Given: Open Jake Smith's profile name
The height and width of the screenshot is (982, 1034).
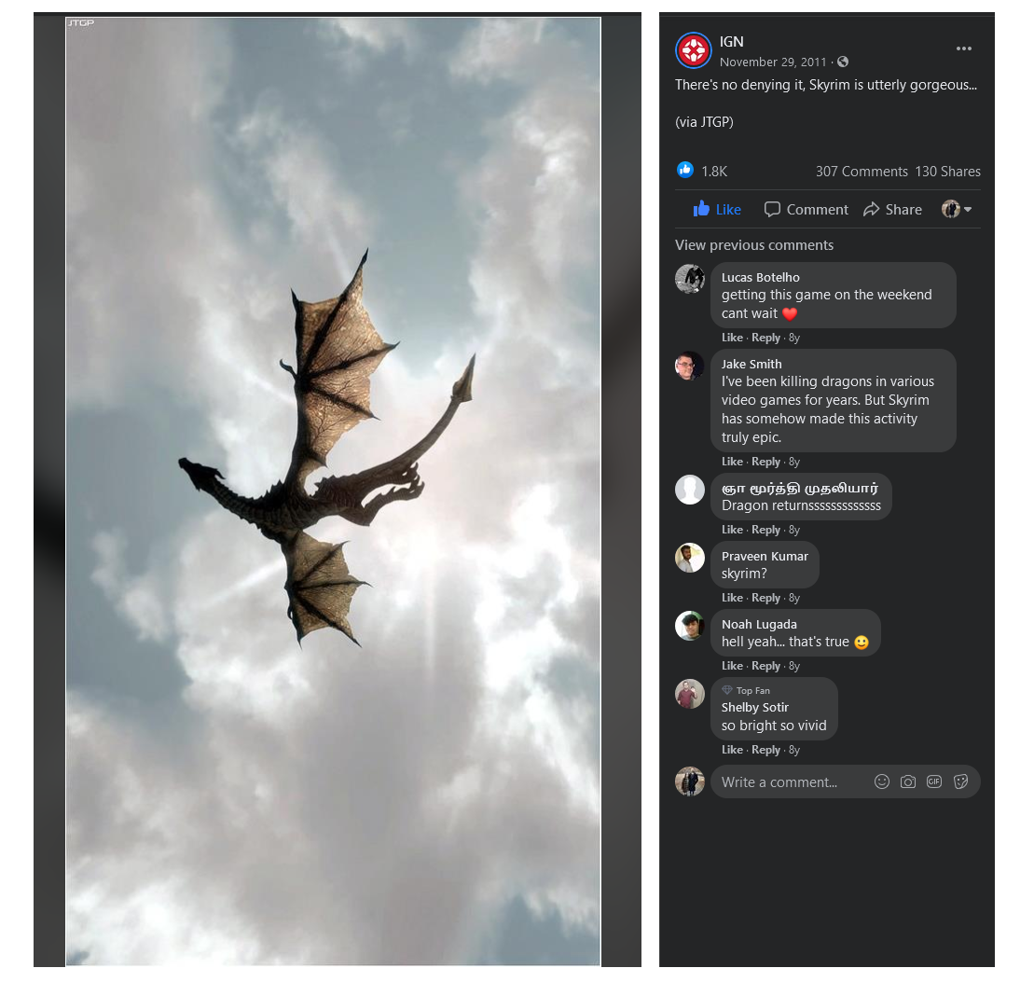Looking at the screenshot, I should pos(751,364).
